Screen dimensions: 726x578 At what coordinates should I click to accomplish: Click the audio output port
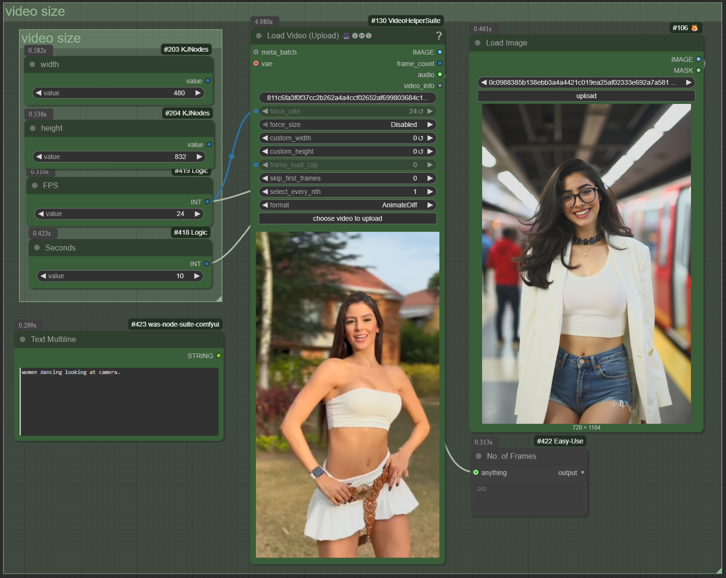click(440, 74)
